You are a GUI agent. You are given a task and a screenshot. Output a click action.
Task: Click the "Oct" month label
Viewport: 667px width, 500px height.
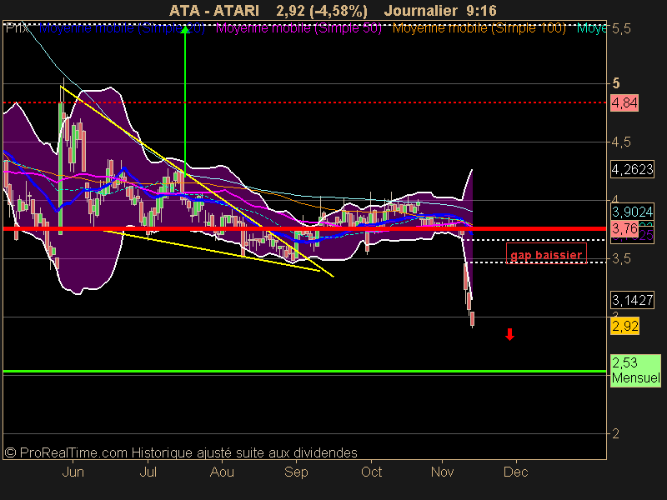point(371,472)
